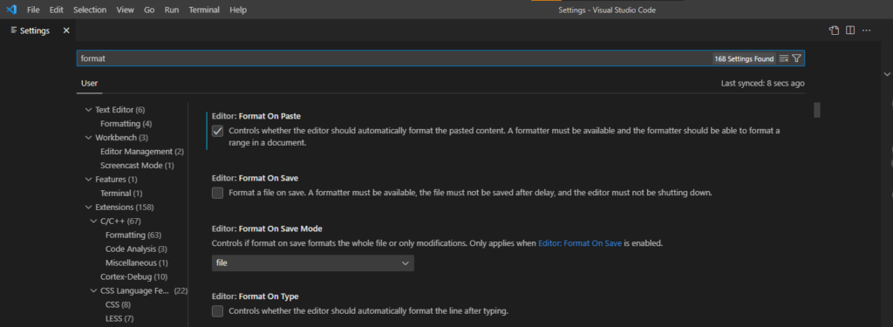Enable the Format On Save checkbox
This screenshot has width=893, height=327.
217,193
